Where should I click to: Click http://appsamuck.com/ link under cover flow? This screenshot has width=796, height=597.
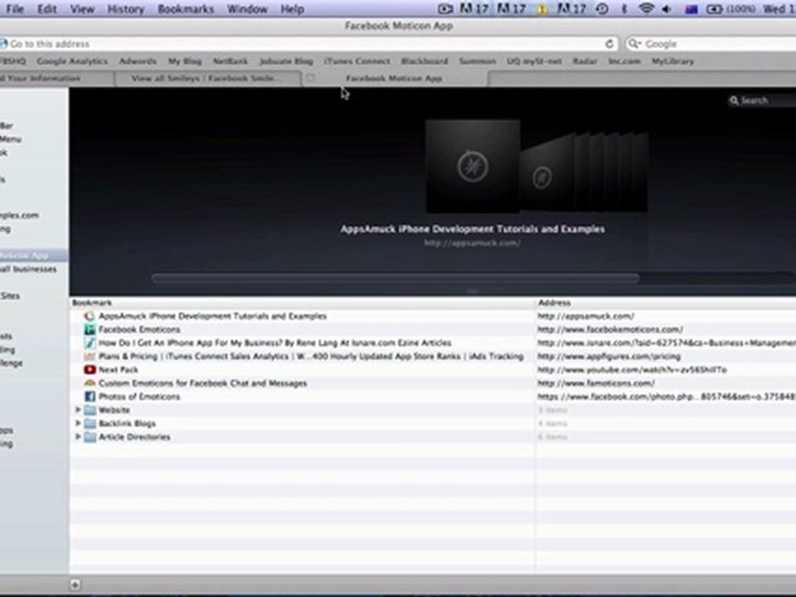click(472, 243)
